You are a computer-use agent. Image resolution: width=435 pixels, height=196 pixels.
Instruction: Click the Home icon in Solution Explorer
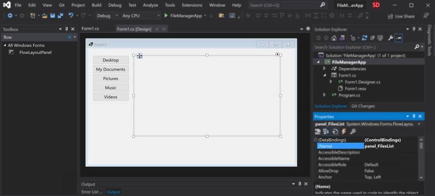pyautogui.click(x=334, y=38)
